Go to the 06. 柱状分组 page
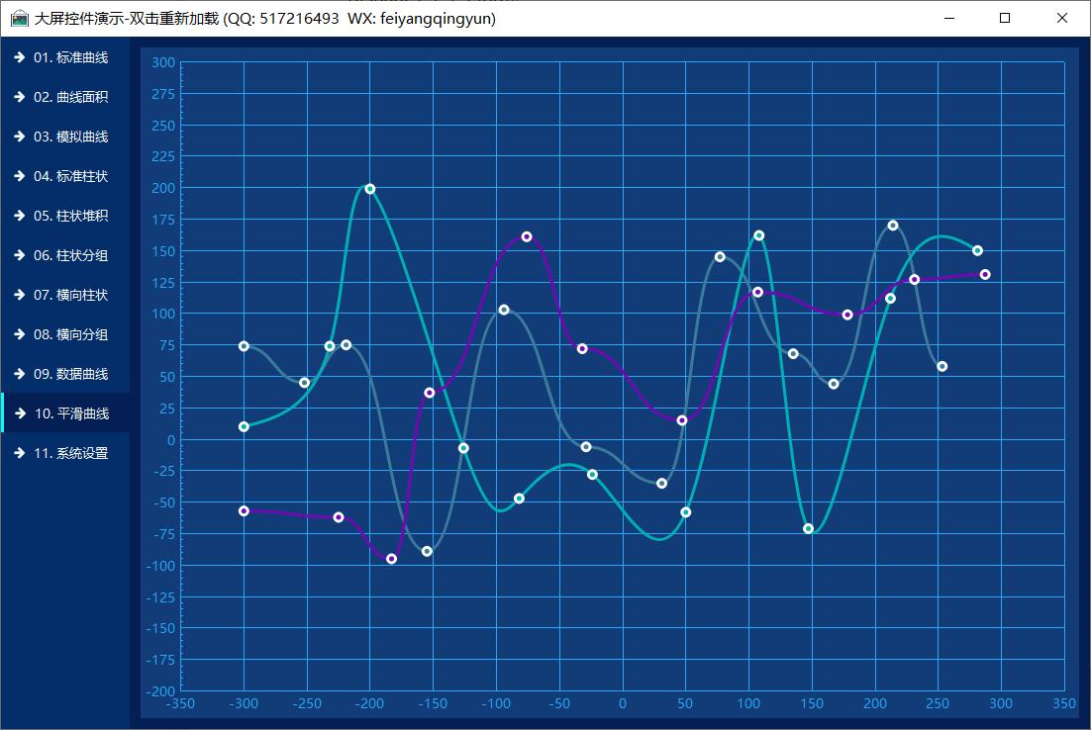This screenshot has height=730, width=1091. point(69,255)
